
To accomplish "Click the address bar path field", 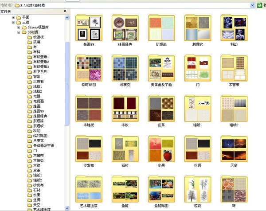I will 132,5.
